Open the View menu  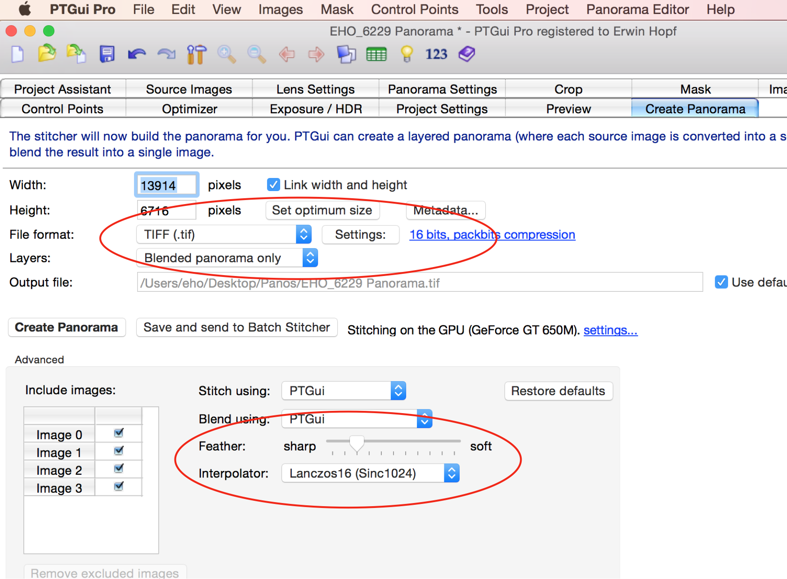(x=227, y=9)
